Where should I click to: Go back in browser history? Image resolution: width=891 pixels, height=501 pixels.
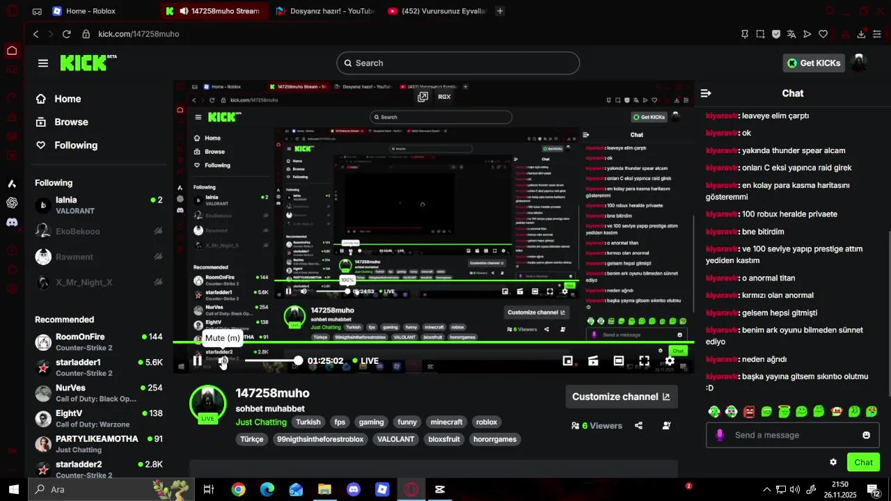pos(36,33)
